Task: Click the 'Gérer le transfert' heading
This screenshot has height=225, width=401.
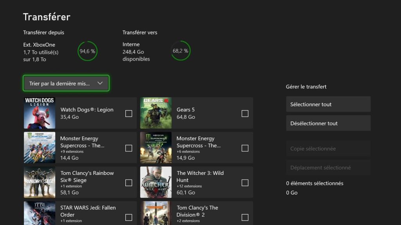Action: pyautogui.click(x=306, y=87)
